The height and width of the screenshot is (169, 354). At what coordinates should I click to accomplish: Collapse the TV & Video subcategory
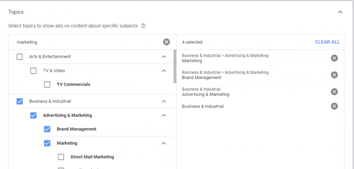pos(164,71)
